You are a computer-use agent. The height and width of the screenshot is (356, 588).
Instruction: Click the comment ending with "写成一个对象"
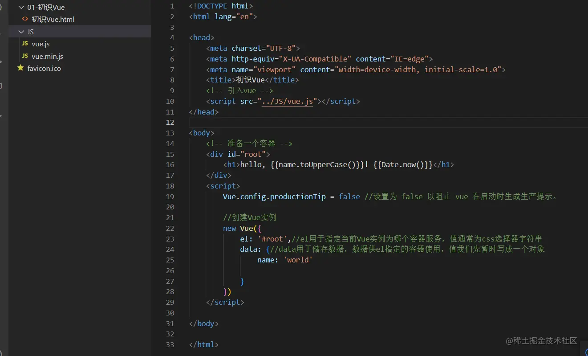coord(407,250)
